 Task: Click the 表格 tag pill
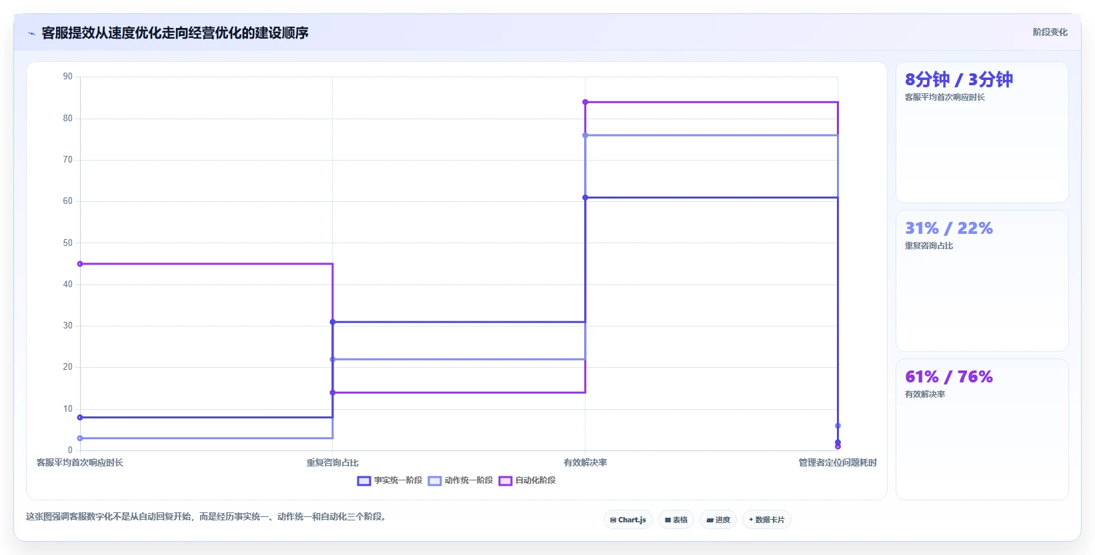(x=676, y=520)
